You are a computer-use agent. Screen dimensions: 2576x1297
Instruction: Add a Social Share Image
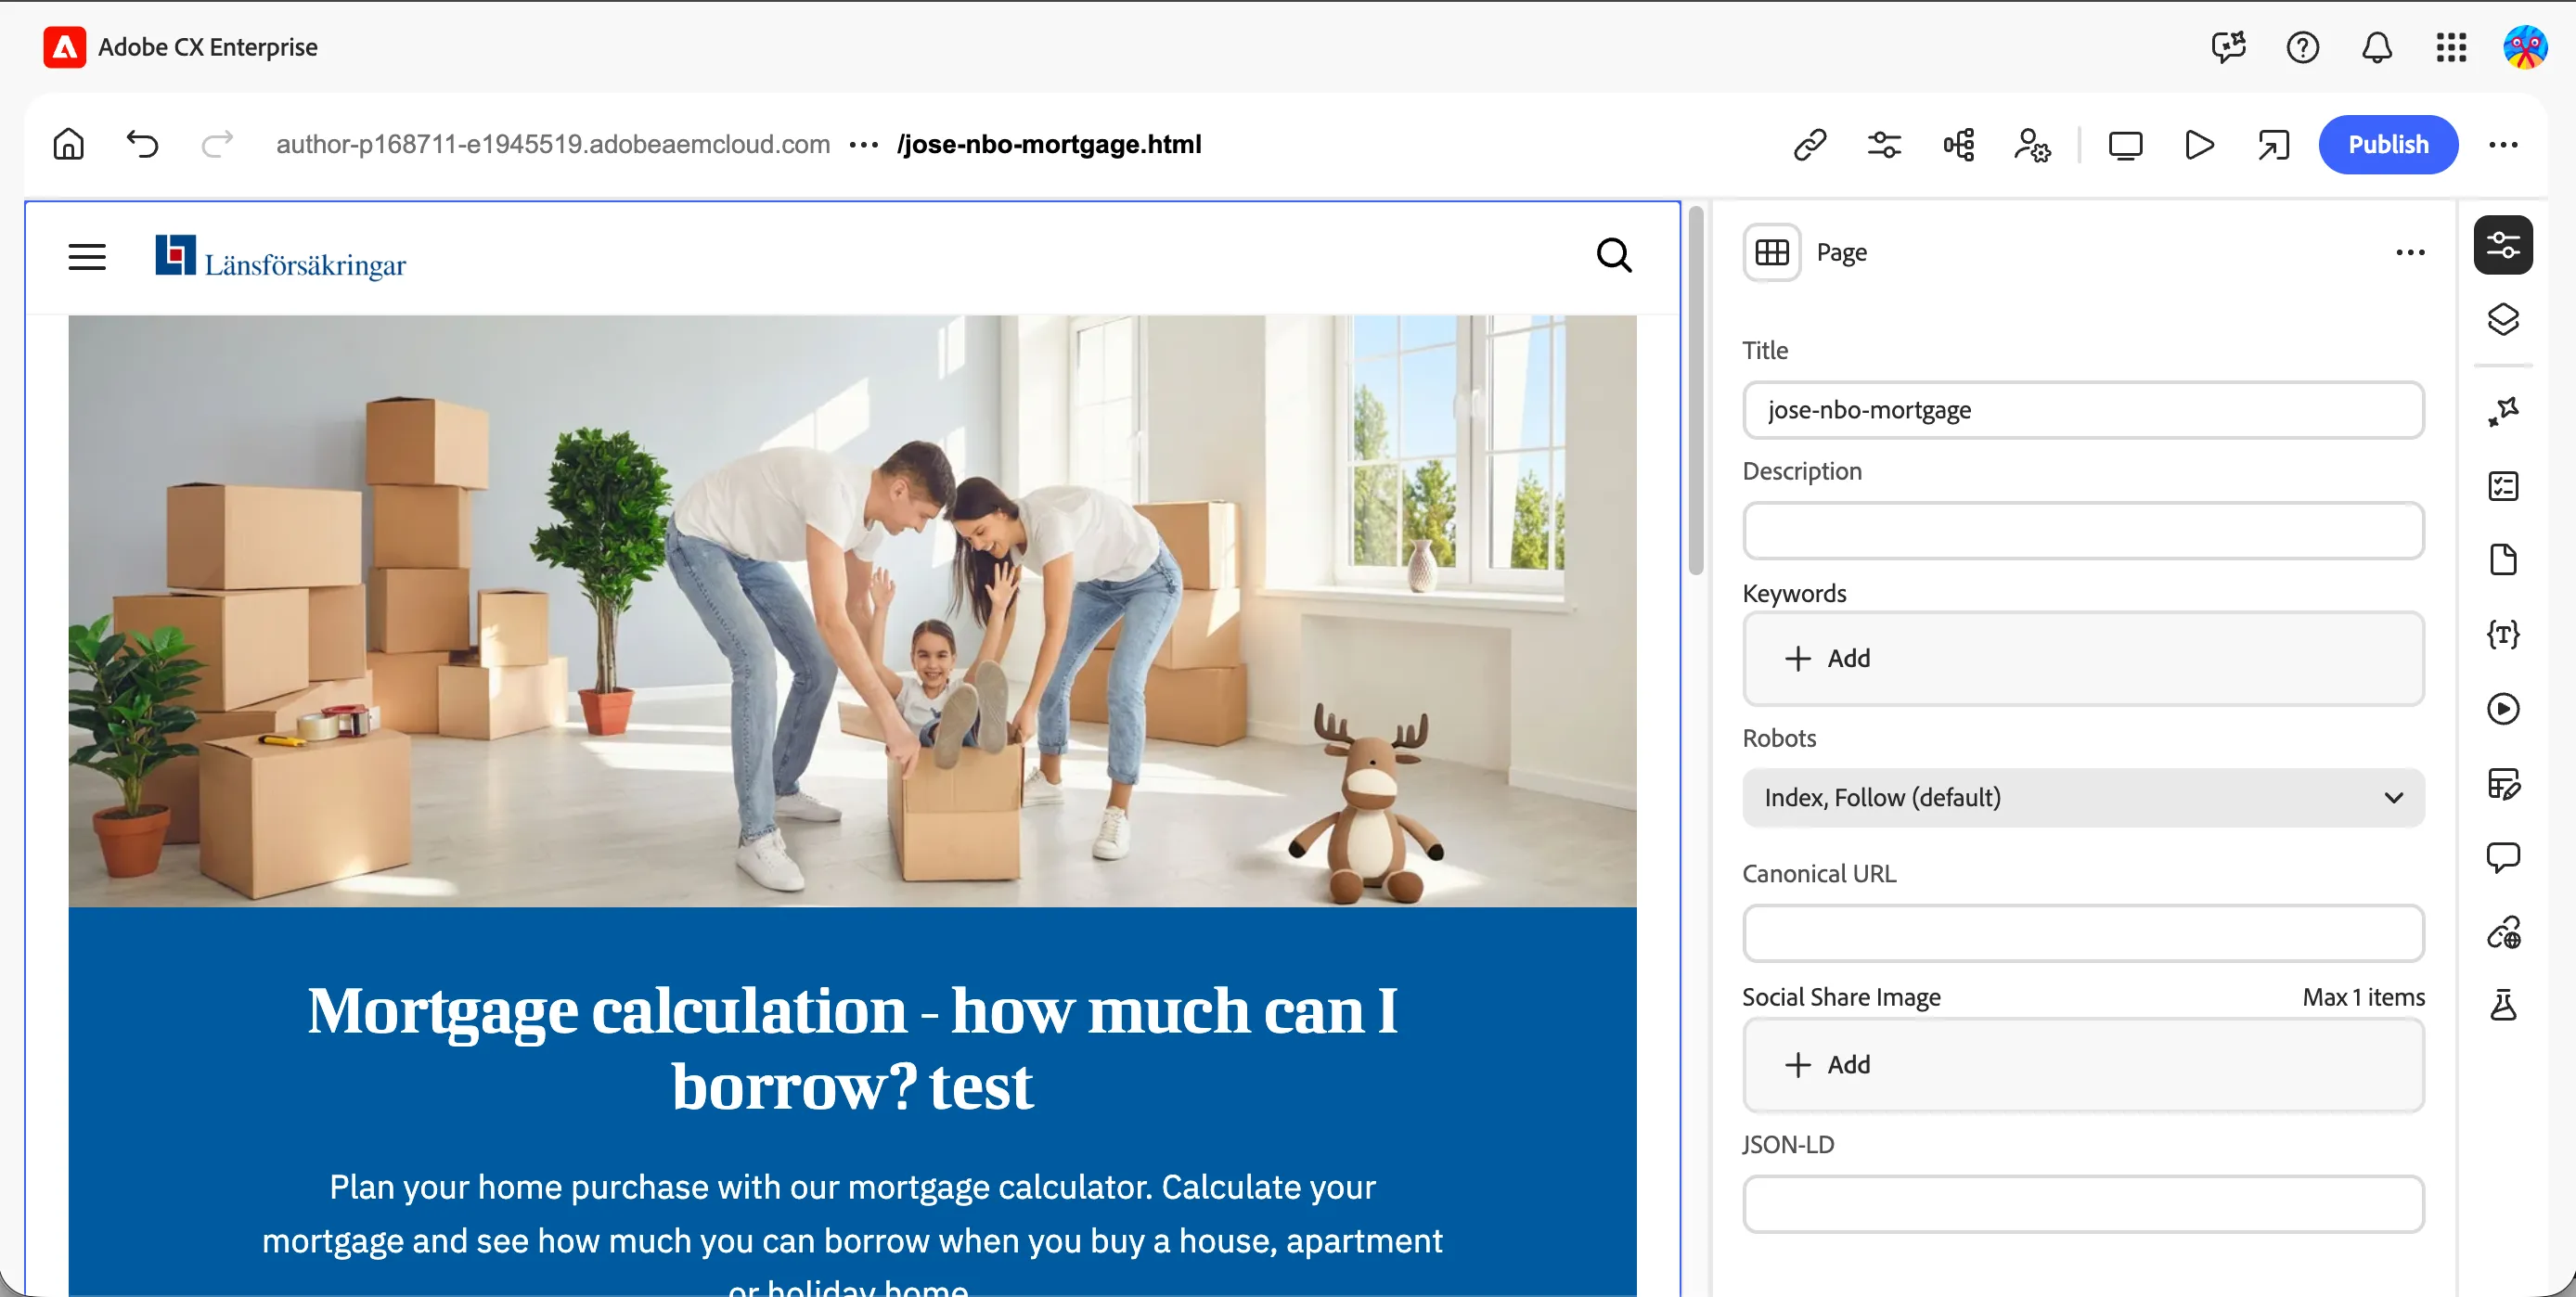(2083, 1064)
